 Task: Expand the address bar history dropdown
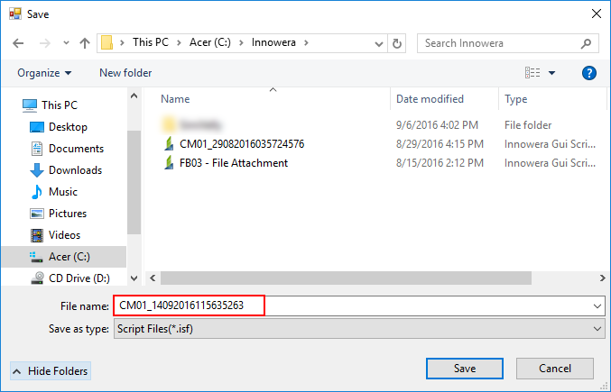[378, 42]
